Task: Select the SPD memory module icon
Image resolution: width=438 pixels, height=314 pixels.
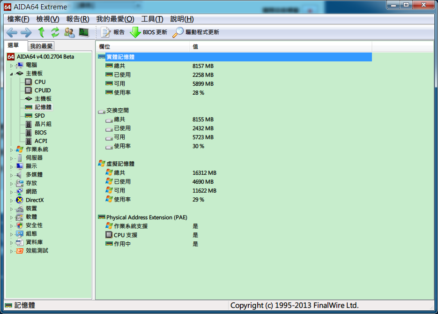Action: pyautogui.click(x=29, y=116)
